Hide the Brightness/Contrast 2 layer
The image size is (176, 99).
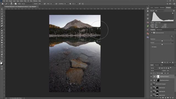(x=151, y=76)
